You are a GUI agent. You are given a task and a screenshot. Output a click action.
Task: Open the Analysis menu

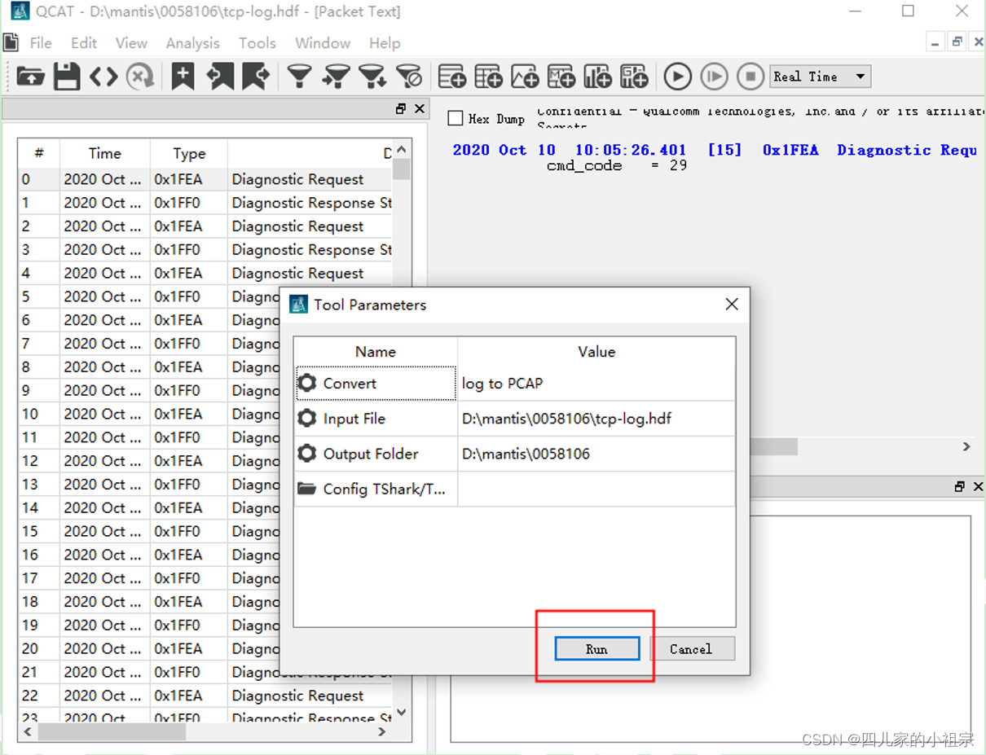(192, 43)
